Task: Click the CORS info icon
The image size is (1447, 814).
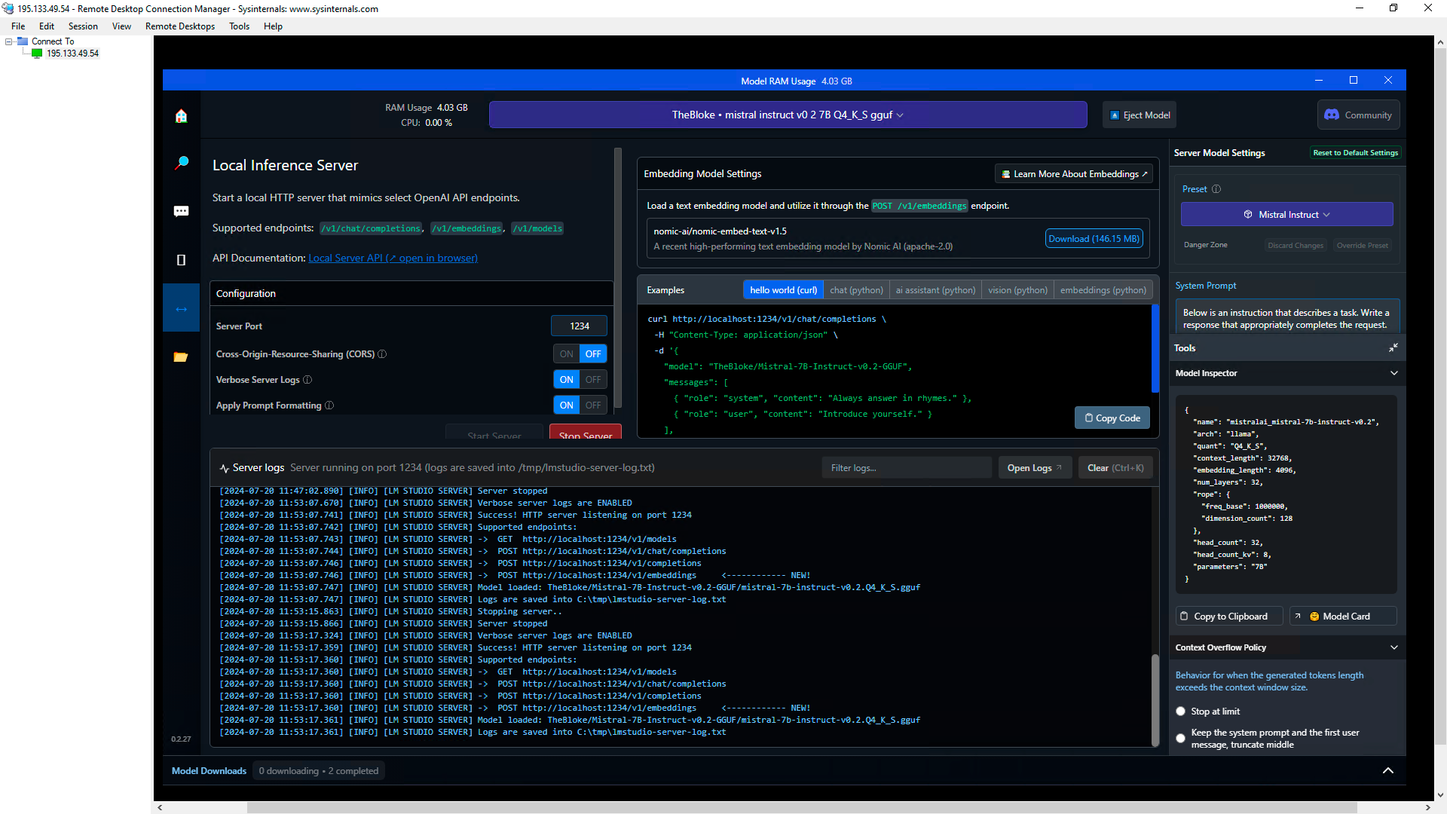Action: (x=382, y=354)
